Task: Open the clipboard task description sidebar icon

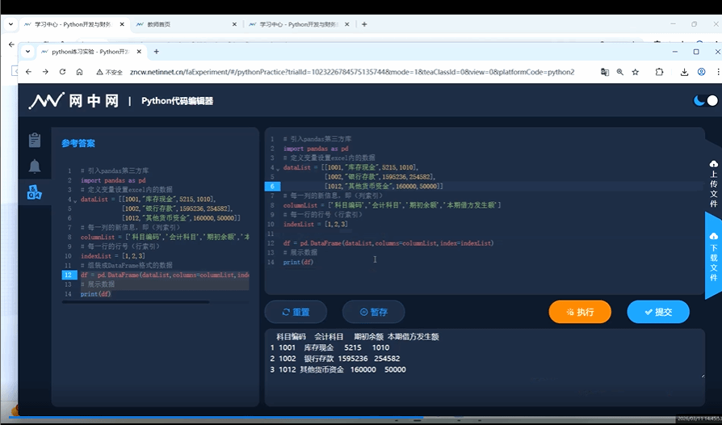Action: pyautogui.click(x=34, y=141)
